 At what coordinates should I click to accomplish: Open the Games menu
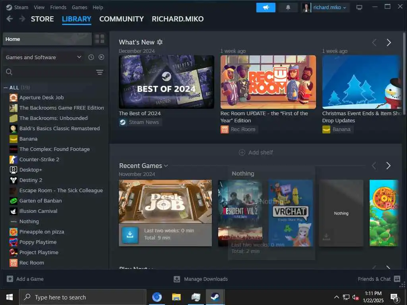point(79,7)
